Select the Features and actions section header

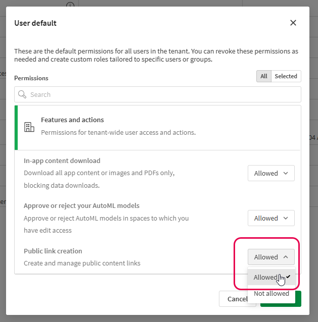(72, 120)
